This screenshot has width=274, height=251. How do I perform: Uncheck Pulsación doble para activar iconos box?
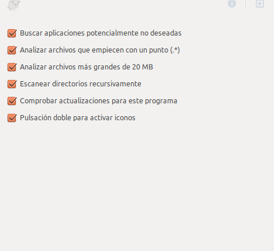coord(12,118)
